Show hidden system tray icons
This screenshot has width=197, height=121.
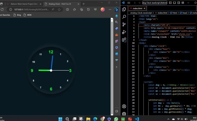click(168, 119)
